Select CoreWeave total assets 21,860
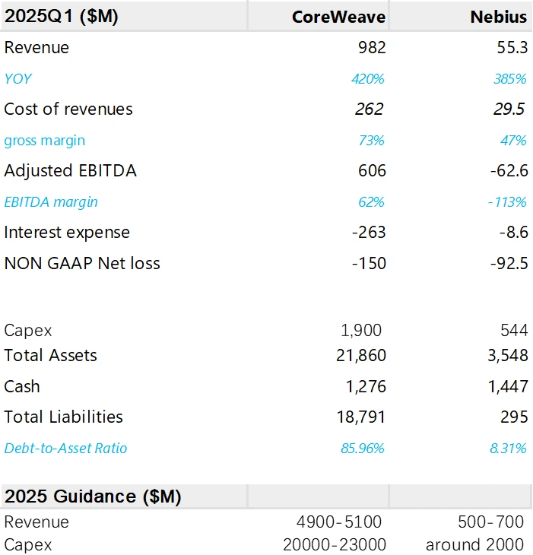 click(361, 355)
